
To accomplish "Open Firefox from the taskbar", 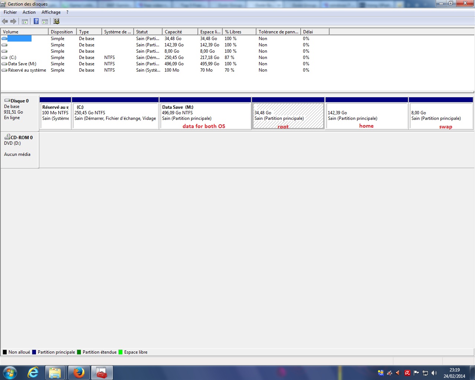I will (x=79, y=373).
